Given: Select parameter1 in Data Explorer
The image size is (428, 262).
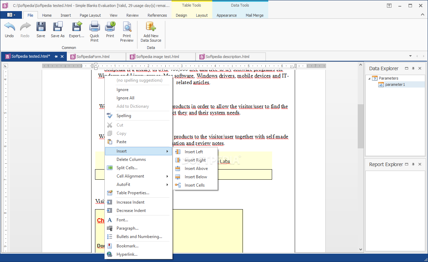Looking at the screenshot, I should (395, 84).
